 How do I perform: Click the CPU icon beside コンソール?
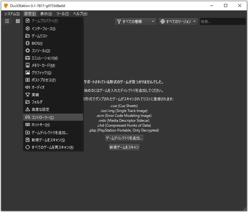click(x=28, y=50)
